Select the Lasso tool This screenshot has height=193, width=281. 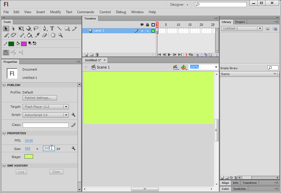pos(36,28)
